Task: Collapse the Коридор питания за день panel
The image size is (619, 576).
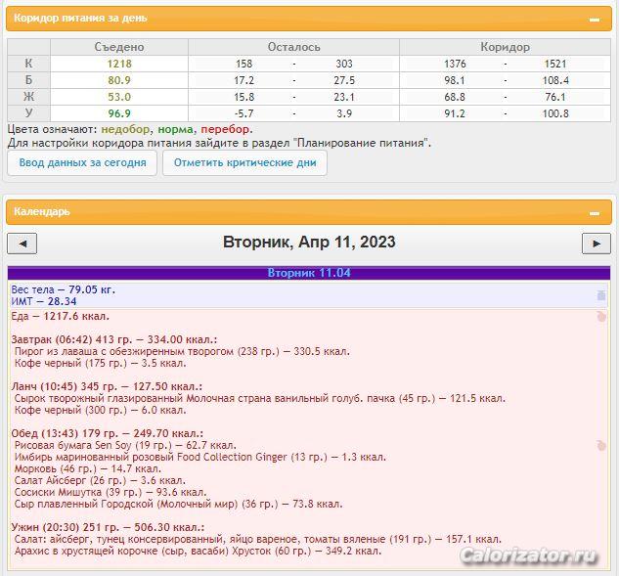Action: tap(594, 20)
